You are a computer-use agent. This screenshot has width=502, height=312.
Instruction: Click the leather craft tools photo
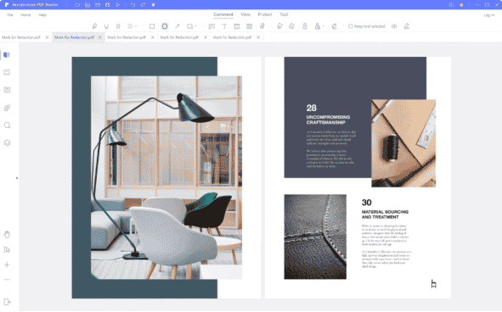(x=403, y=143)
